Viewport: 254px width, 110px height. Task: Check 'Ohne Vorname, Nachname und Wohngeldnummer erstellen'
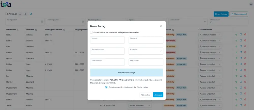point(91,32)
